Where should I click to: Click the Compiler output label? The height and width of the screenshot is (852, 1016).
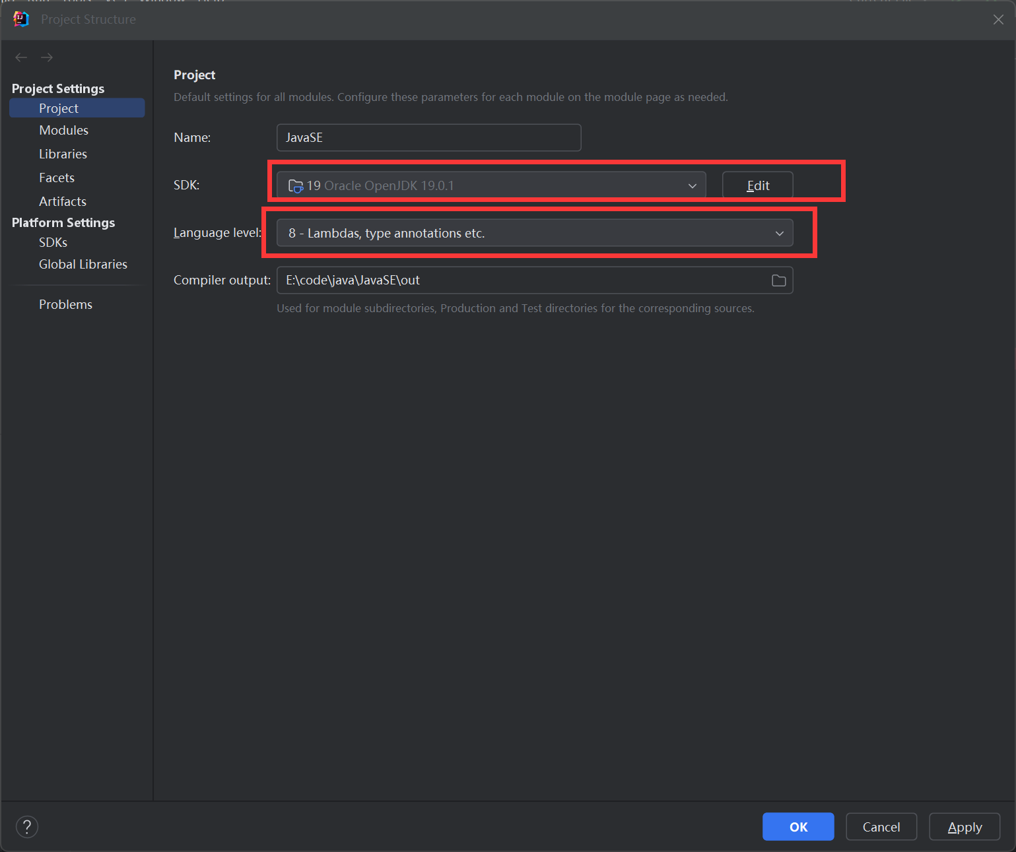pyautogui.click(x=222, y=280)
